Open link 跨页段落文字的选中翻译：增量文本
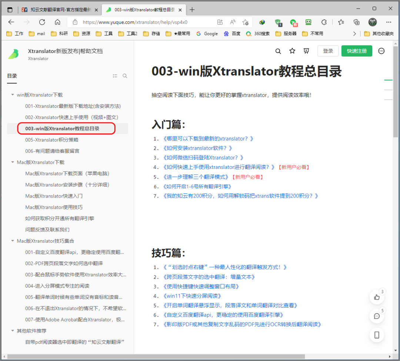The height and width of the screenshot is (361, 400). pos(209,277)
